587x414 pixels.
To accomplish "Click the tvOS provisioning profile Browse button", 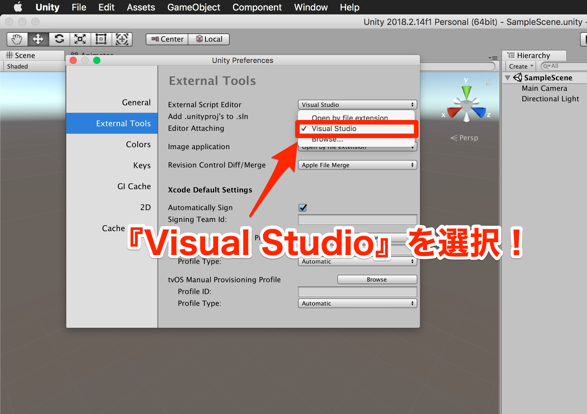I will (377, 280).
